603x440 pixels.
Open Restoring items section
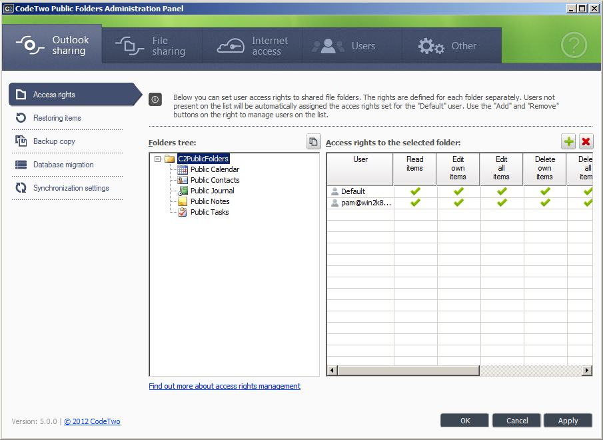point(57,118)
